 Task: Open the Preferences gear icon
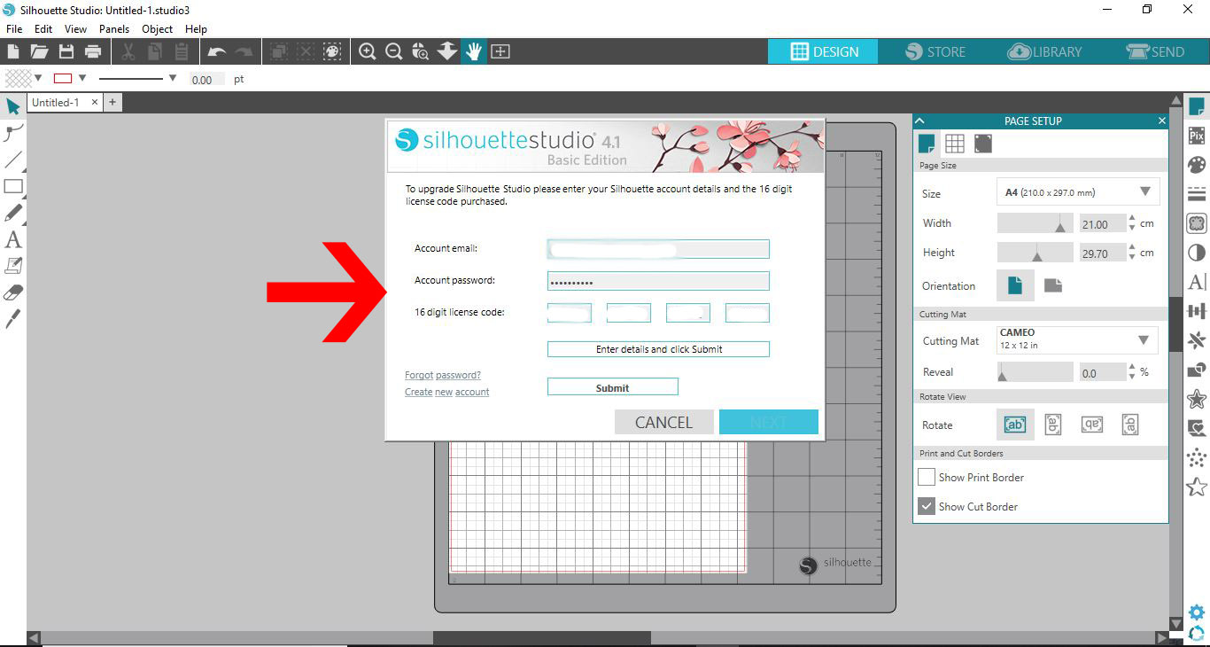tap(1197, 612)
